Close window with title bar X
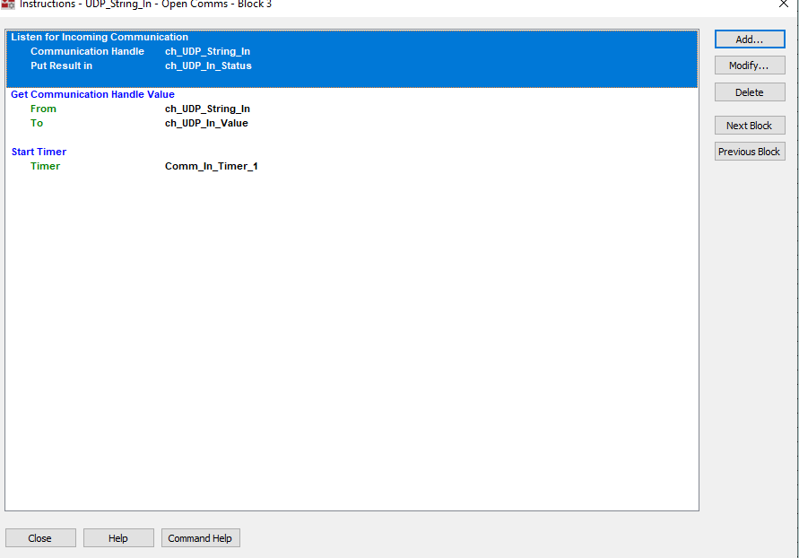Screen dimensions: 799x558 [x=784, y=4]
